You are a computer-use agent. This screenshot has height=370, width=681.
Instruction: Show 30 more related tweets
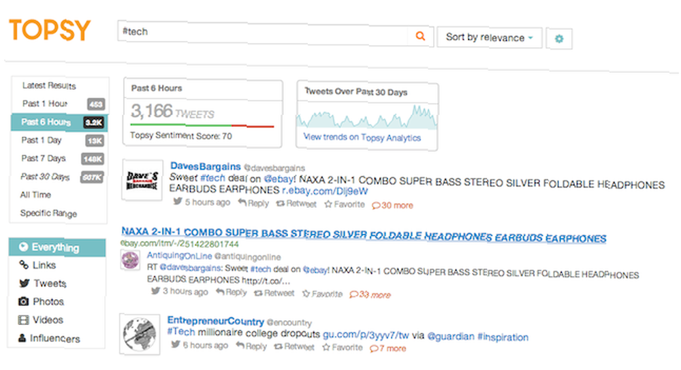point(393,205)
